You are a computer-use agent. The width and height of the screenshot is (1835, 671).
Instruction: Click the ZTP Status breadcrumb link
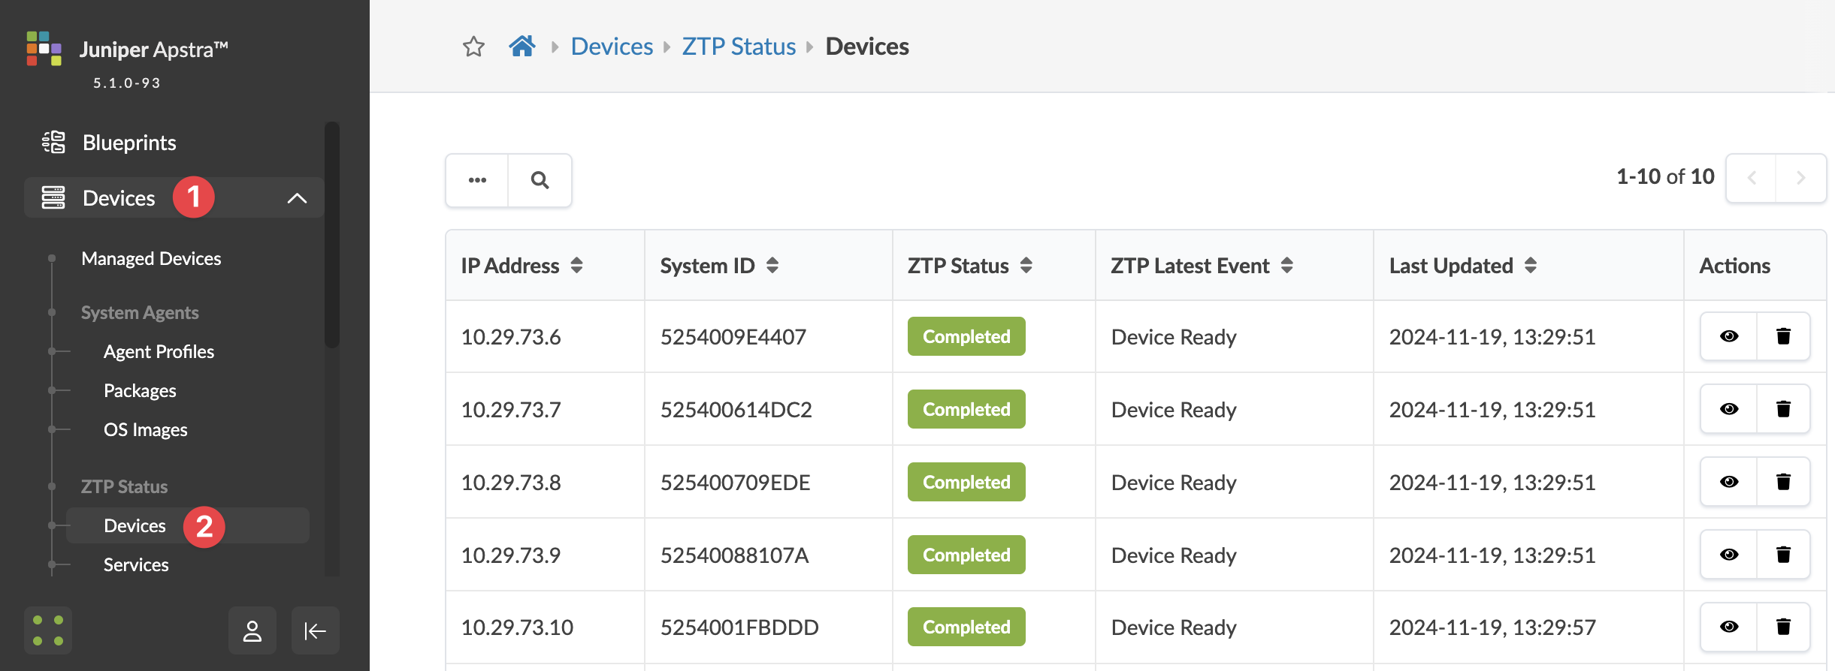(x=739, y=47)
